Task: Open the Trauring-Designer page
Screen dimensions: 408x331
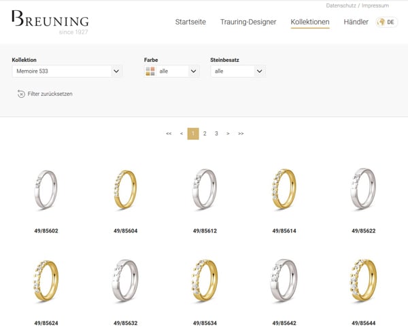Action: tap(248, 22)
